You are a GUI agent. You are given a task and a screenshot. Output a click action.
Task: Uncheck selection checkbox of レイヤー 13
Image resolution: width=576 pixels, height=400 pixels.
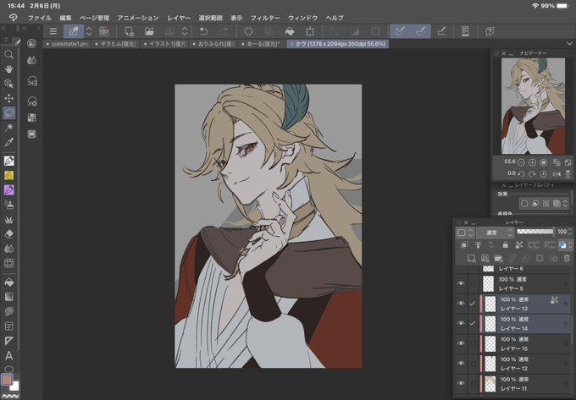click(473, 304)
